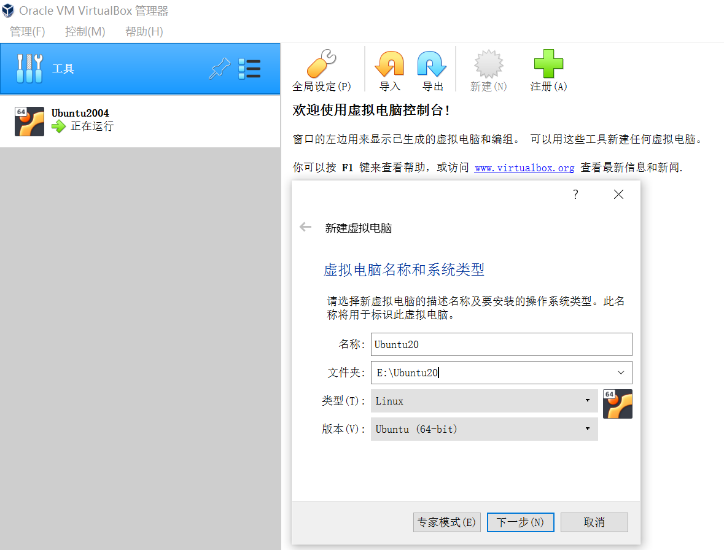
Task: Click the Cancel (取消) button
Action: click(x=594, y=522)
